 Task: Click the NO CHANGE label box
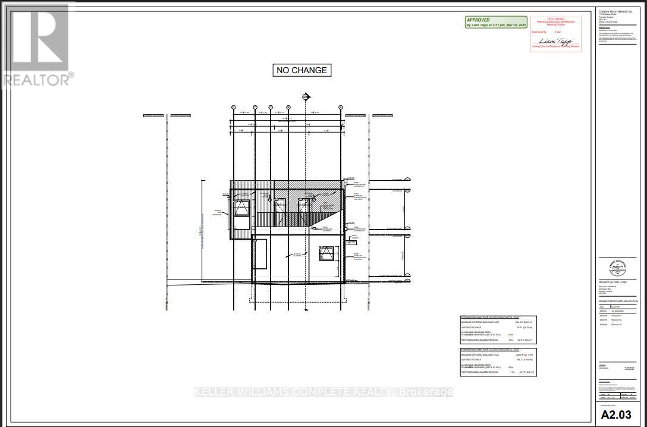[301, 70]
